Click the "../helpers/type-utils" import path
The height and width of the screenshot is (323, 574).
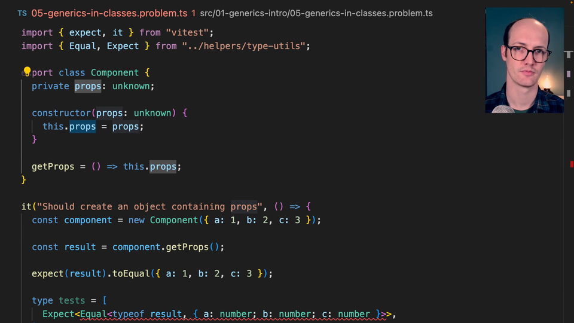tap(246, 46)
